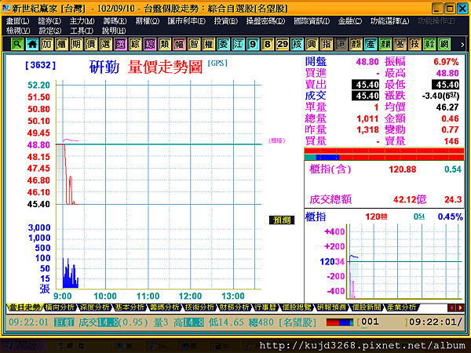Click the yellow 綜 toolbar icon

(135, 45)
